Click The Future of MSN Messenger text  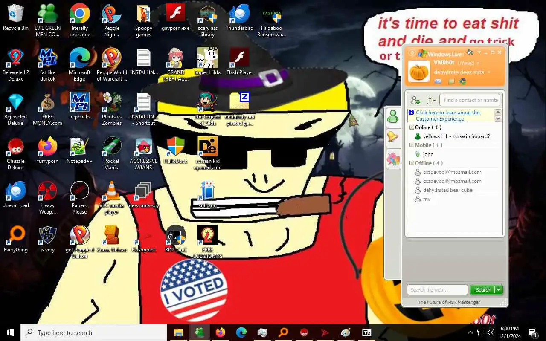pos(449,302)
